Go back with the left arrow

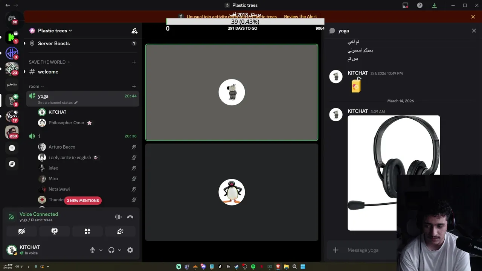(8, 5)
